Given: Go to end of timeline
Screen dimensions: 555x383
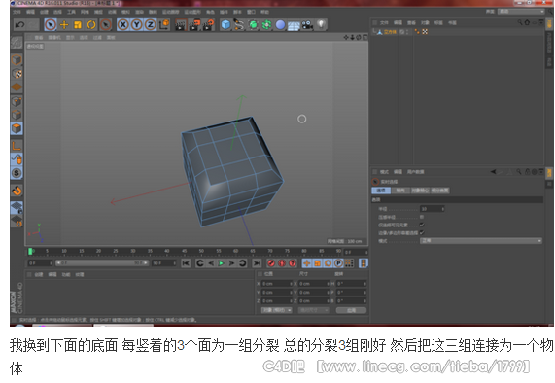Looking at the screenshot, I should (x=257, y=263).
